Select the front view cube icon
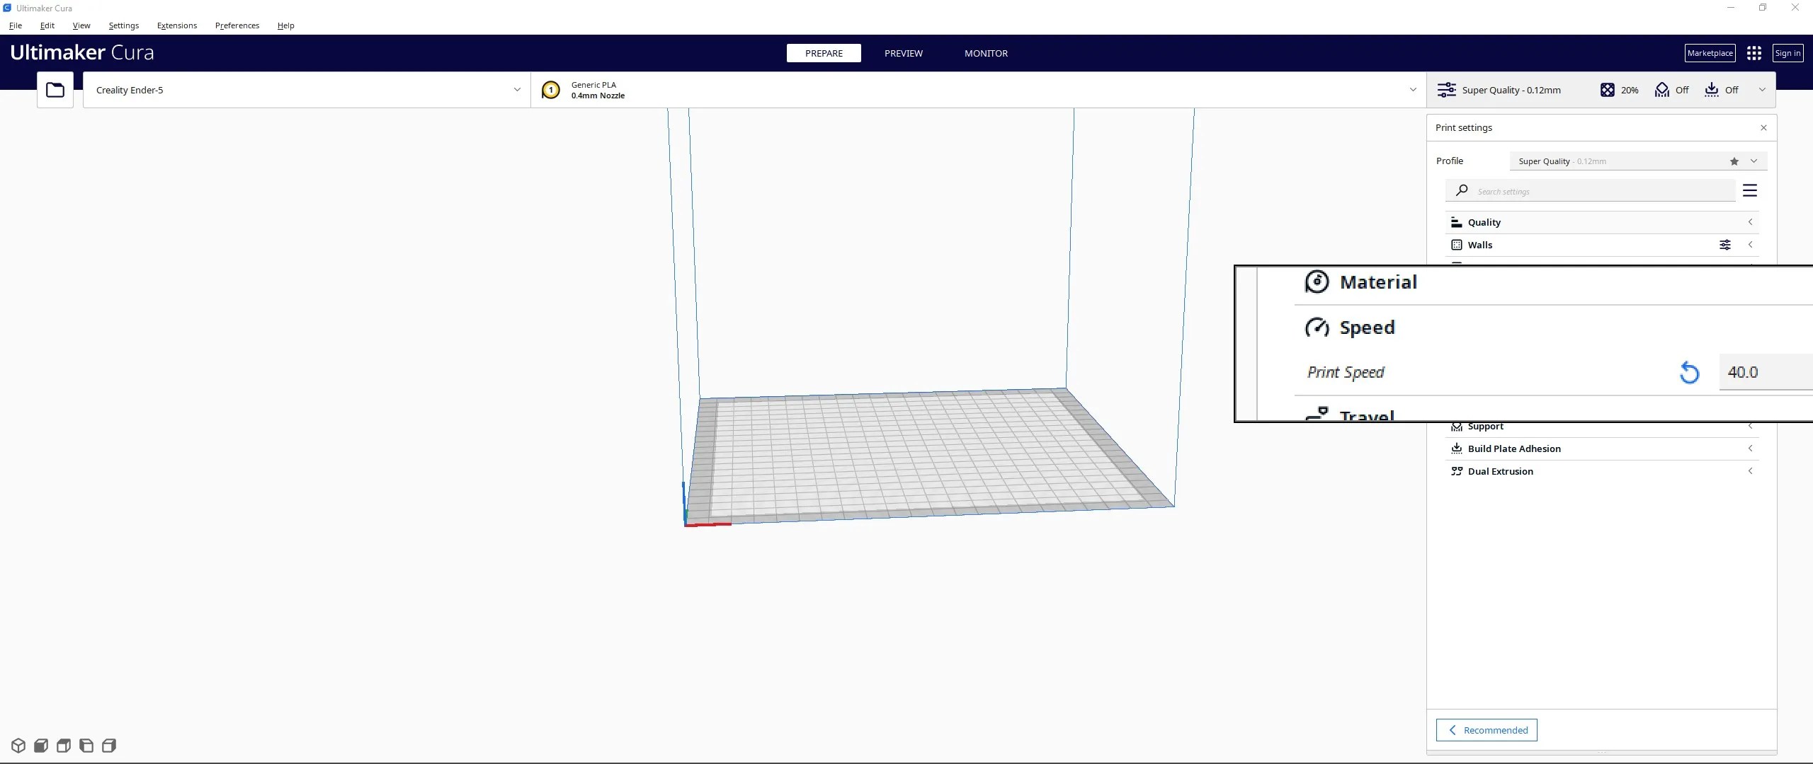Screen dimensions: 1813x764 41,746
